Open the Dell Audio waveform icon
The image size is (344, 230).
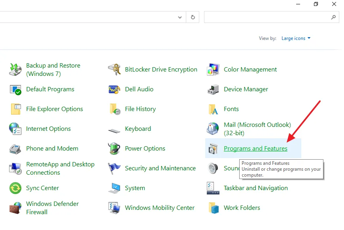tap(114, 89)
